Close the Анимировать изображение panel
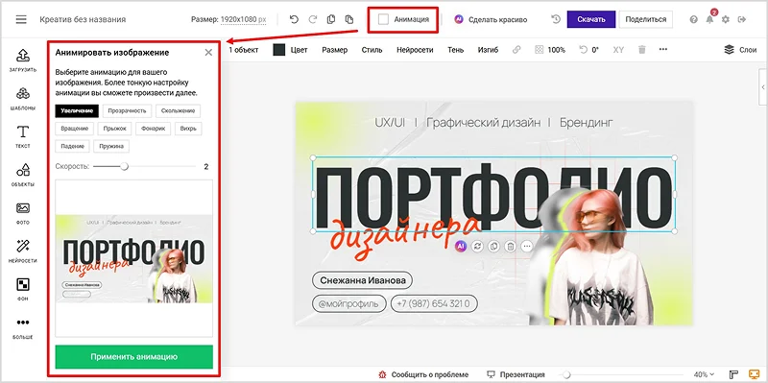This screenshot has width=768, height=383. click(208, 53)
